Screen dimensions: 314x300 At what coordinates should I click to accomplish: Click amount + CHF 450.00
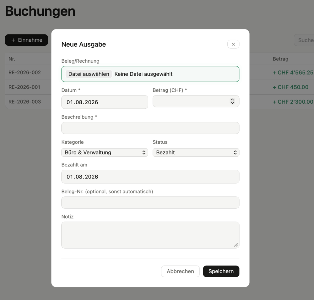(x=290, y=87)
